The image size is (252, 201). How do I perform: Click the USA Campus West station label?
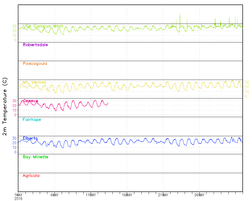[x=43, y=26]
